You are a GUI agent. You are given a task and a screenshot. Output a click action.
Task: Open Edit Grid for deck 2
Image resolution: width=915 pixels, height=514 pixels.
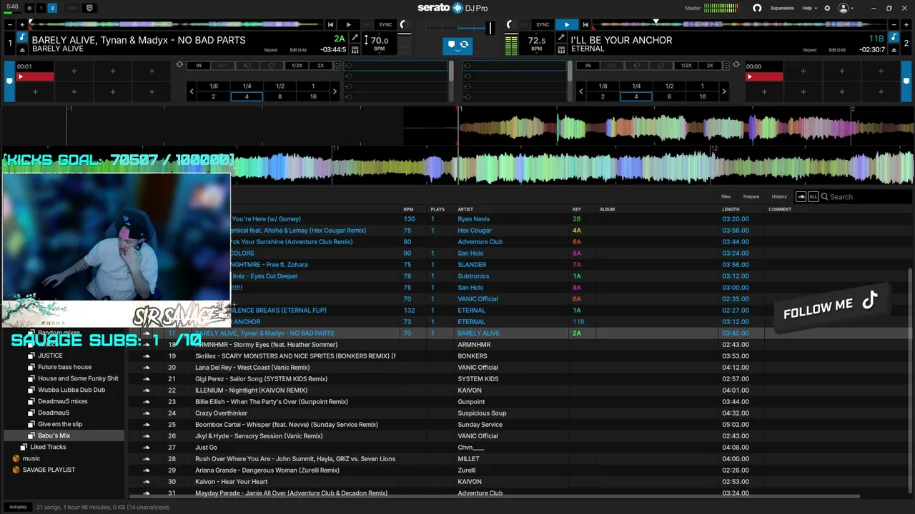click(837, 50)
